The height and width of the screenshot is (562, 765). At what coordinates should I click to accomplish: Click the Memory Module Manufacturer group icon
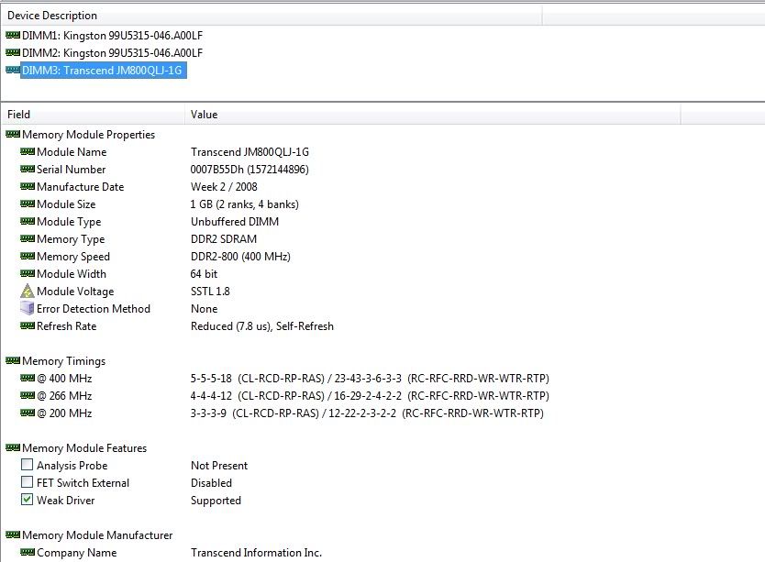click(13, 534)
